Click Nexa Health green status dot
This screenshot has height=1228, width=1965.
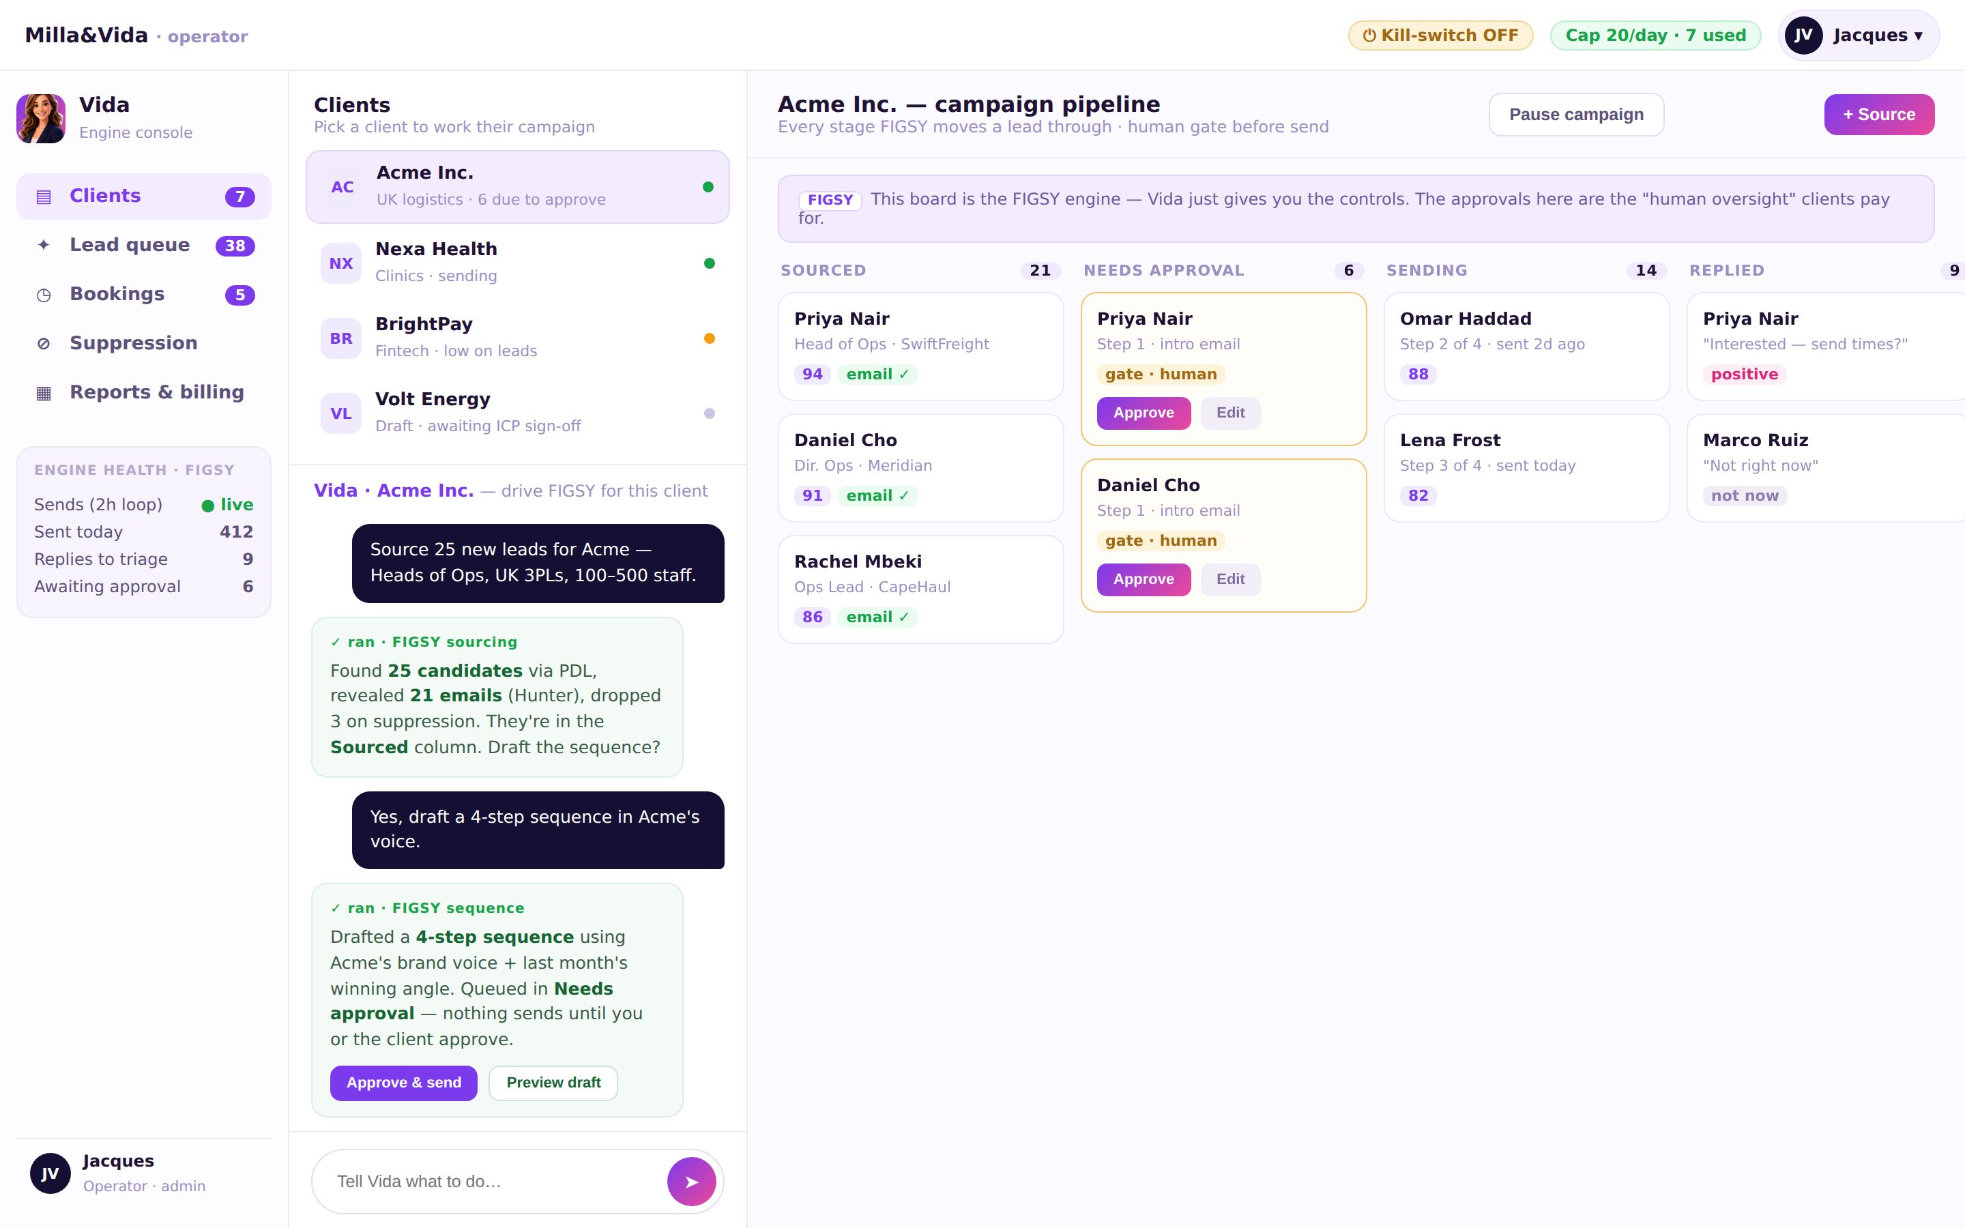[709, 263]
